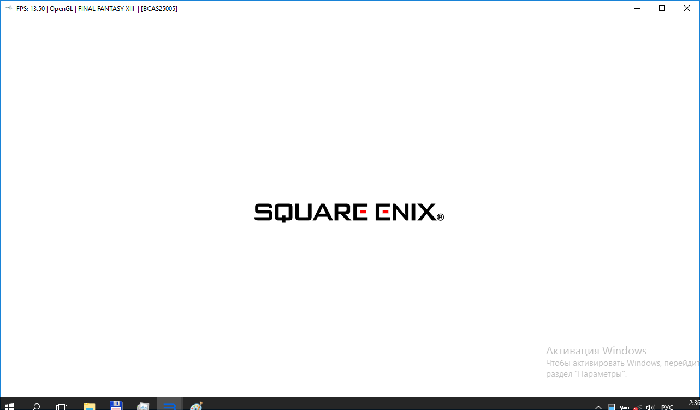Viewport: 700px width, 410px height.
Task: Open the battery power status icon
Action: pos(625,407)
